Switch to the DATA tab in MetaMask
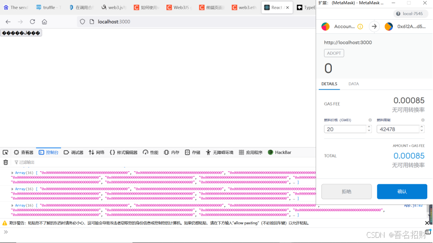 click(354, 84)
